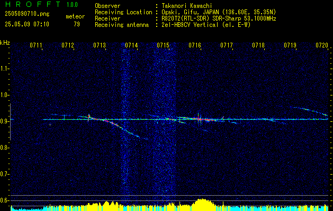Click the 2el-HB9CV Vertical antenna value
Image resolution: width=333 pixels, height=211 pixels.
206,25
